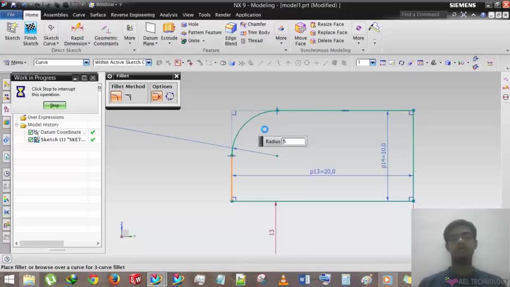Choose the Trim Body tool
The width and height of the screenshot is (510, 287).
[255, 32]
